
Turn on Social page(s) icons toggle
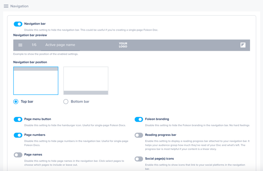coord(139,159)
